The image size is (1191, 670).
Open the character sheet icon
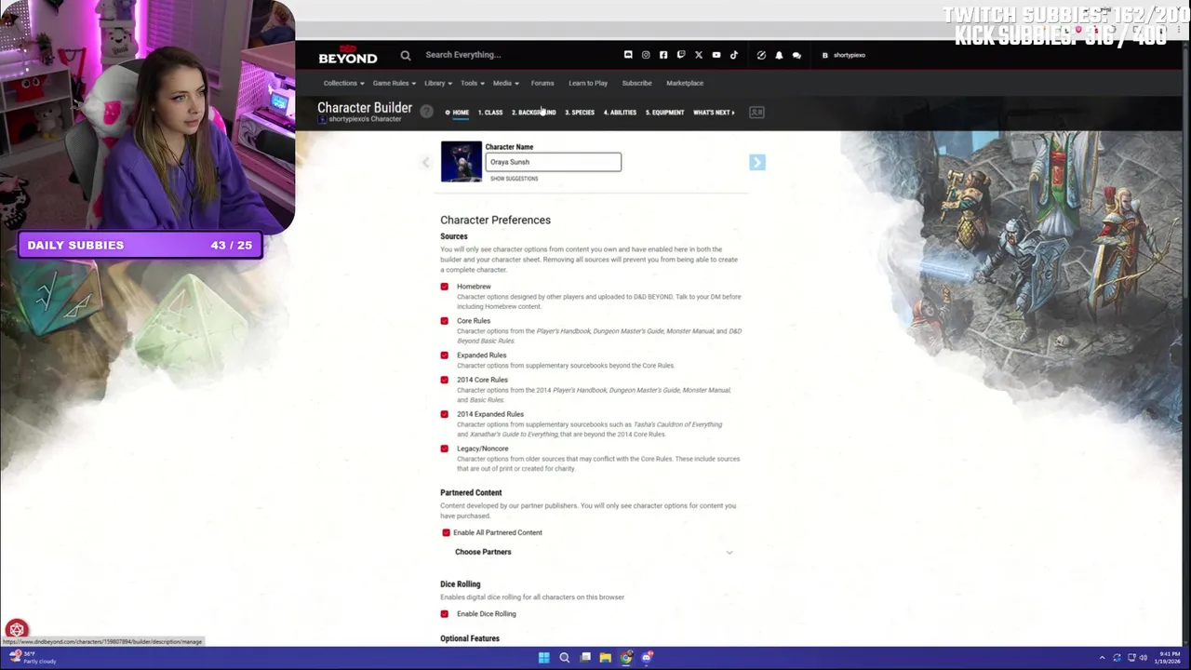(x=756, y=113)
